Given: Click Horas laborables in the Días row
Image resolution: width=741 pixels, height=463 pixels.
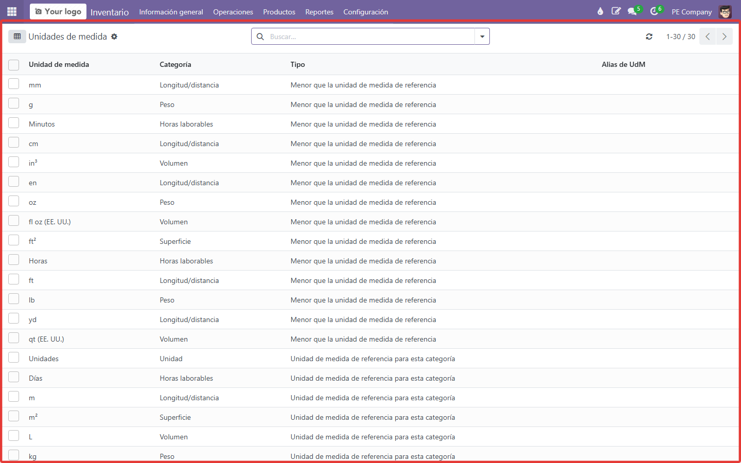Looking at the screenshot, I should pos(186,378).
